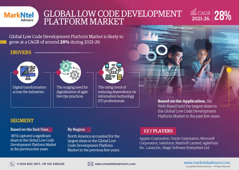Click the email envelope icon
Image resolution: width=239 pixels, height=170 pixels.
91,164
